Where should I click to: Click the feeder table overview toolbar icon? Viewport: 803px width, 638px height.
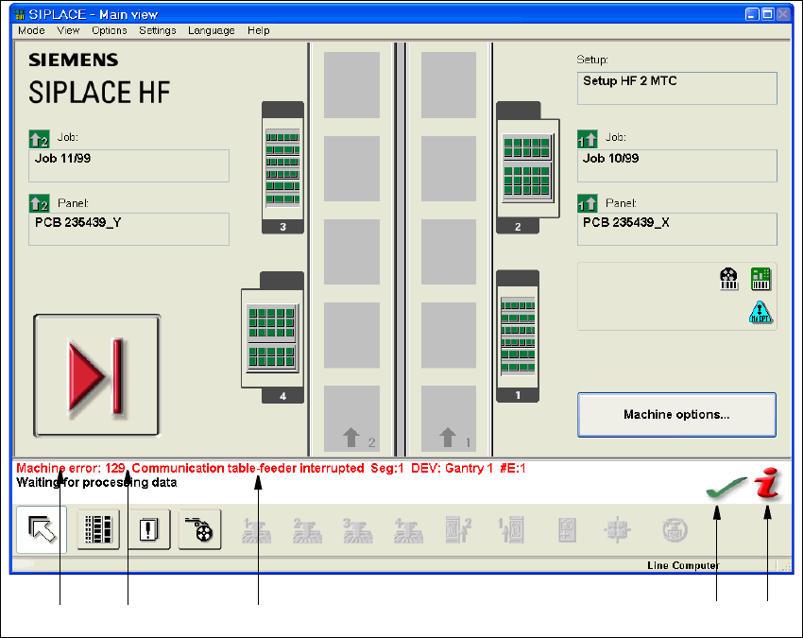tap(98, 529)
